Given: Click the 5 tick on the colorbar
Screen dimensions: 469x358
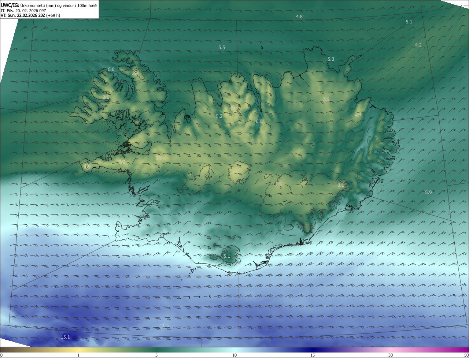Looking at the screenshot, I should (x=156, y=355).
